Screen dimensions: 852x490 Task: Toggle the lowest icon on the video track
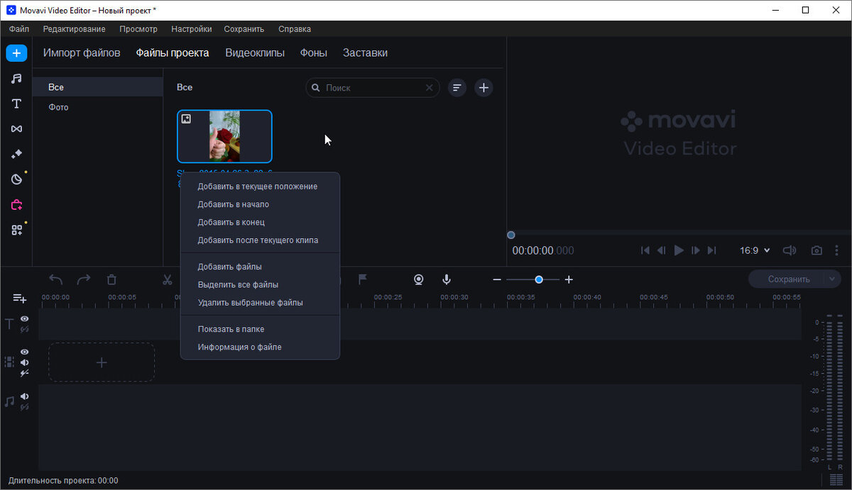25,373
